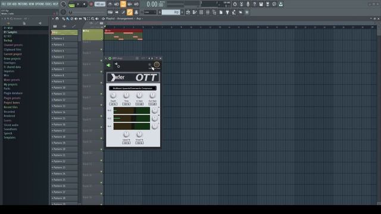This screenshot has width=381, height=214.
Task: Expand the Current project browser folder
Action: (x=13, y=54)
